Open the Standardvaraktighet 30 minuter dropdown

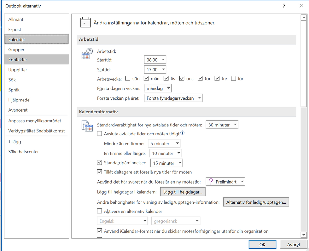tap(222, 125)
